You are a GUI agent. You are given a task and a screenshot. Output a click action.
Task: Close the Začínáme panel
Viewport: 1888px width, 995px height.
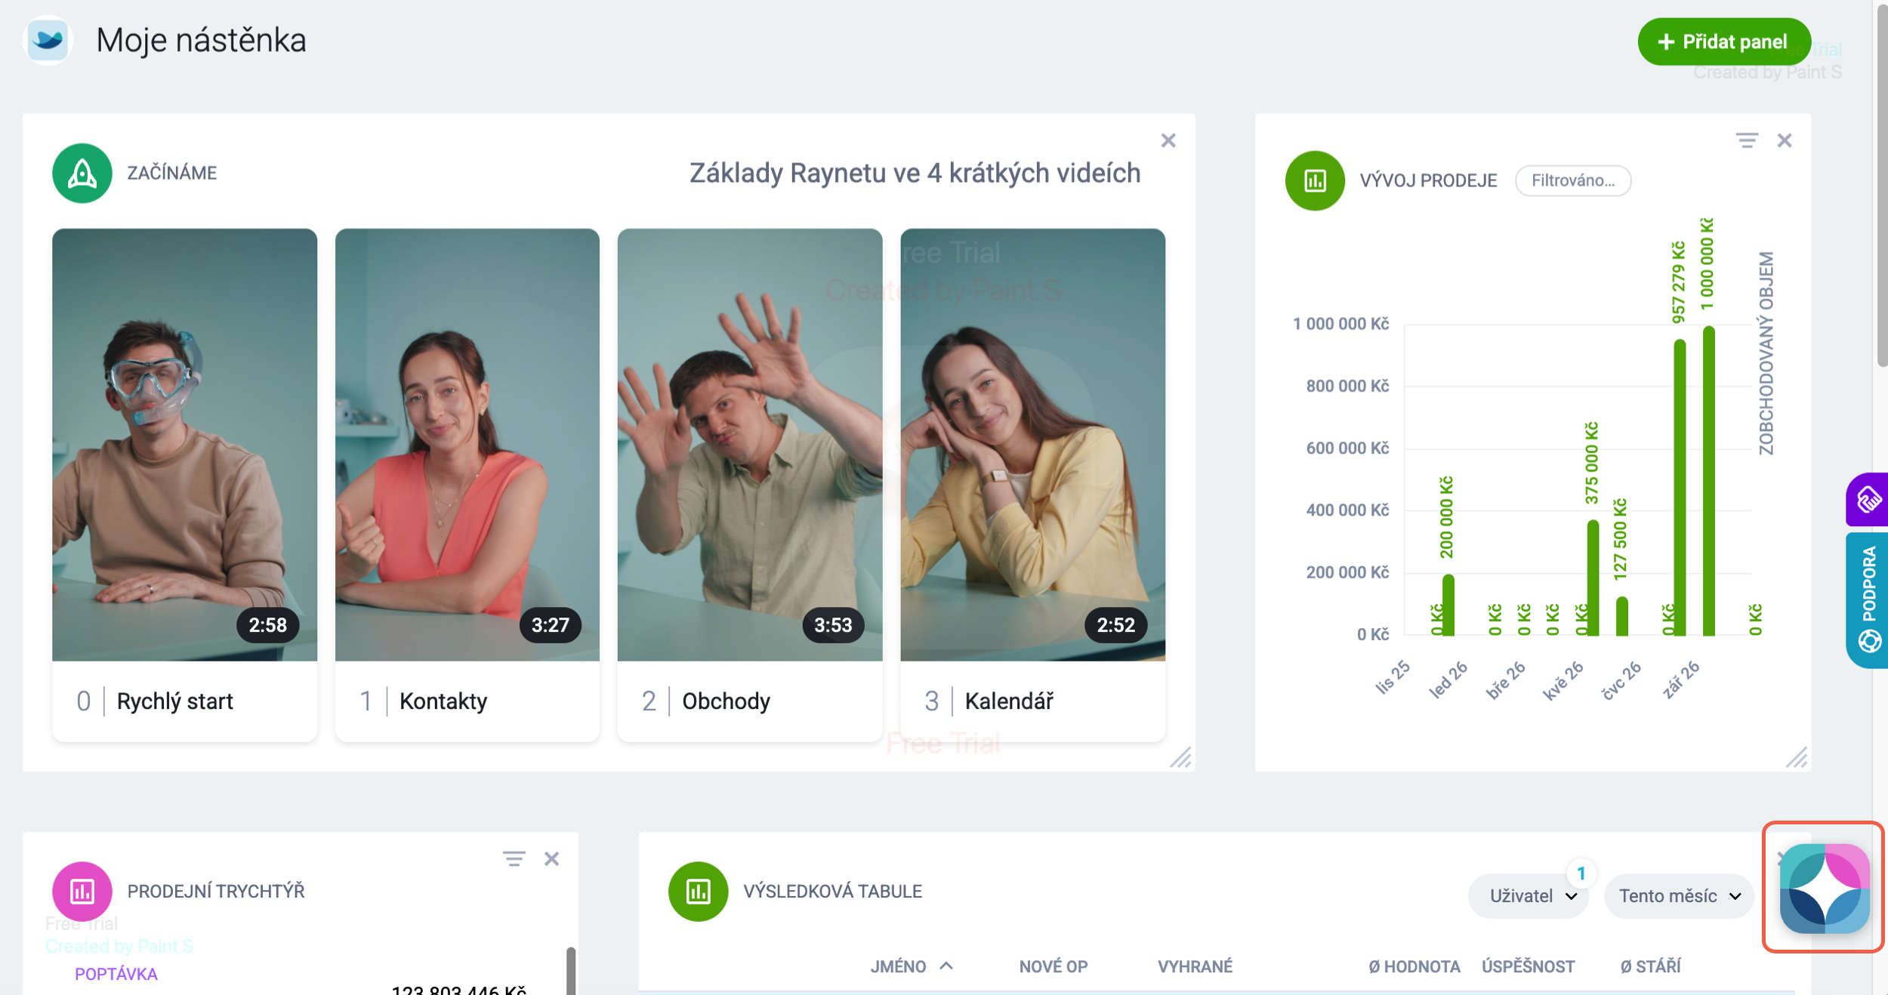coord(1168,140)
